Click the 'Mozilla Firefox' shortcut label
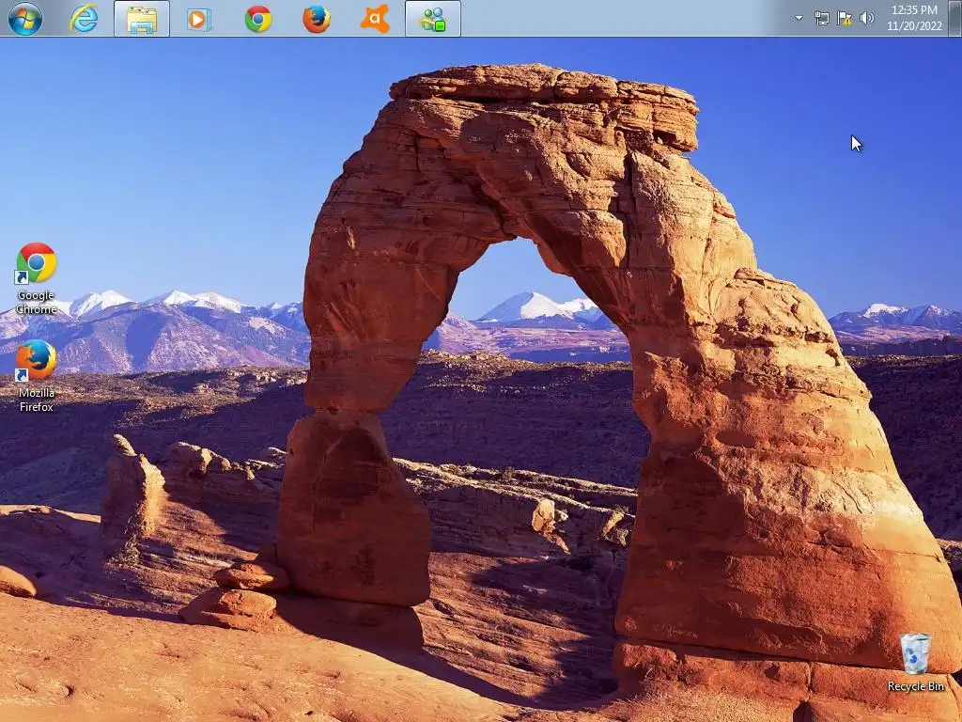 click(x=37, y=400)
